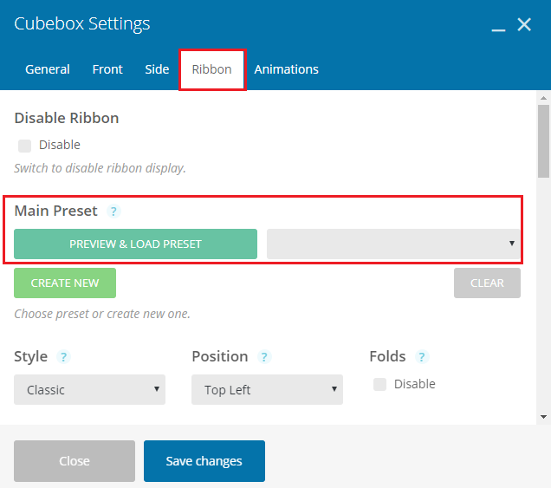Click the Style help question mark
Screen dimensions: 551x488
[x=63, y=357]
